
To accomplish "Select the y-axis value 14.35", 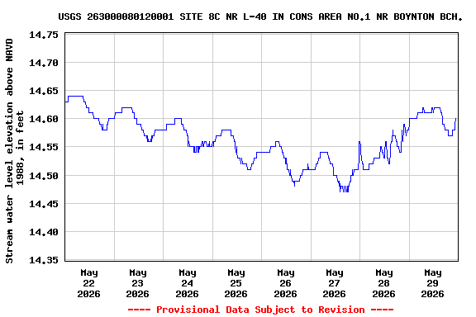I will coord(44,260).
